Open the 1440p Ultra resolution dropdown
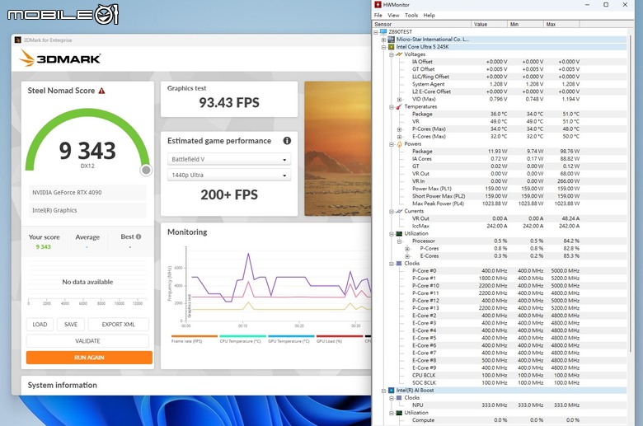 pos(229,175)
